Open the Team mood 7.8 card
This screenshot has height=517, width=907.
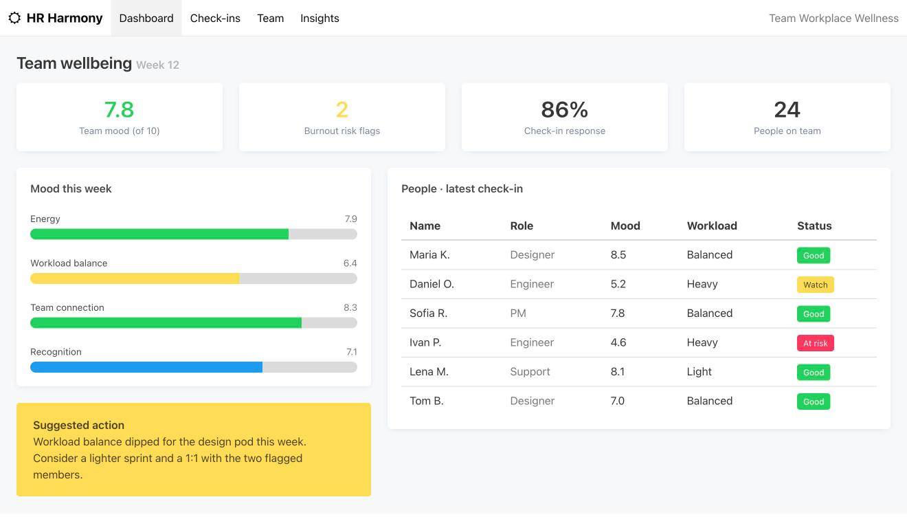[x=120, y=117]
